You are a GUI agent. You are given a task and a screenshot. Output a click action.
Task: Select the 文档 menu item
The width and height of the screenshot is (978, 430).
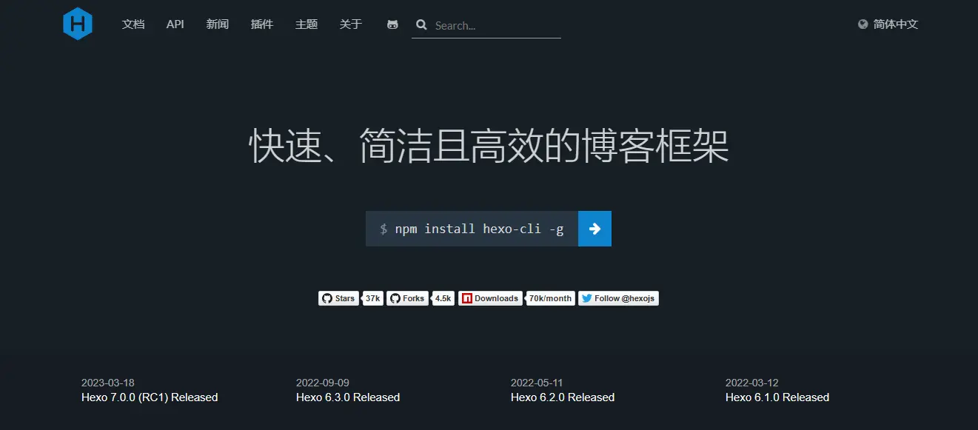click(x=133, y=24)
